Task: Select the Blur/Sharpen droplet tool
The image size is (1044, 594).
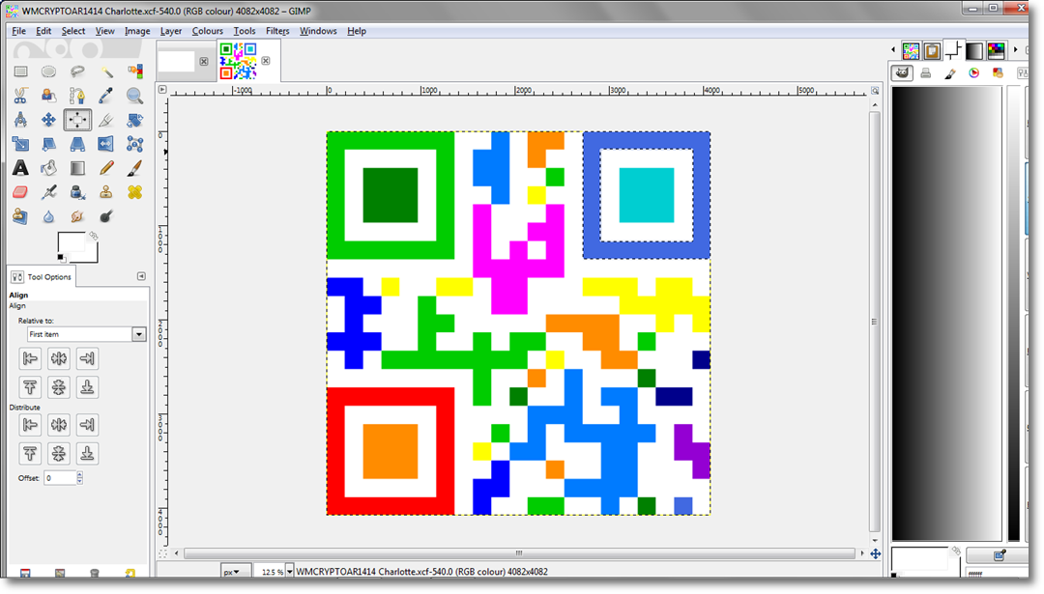Action: click(x=48, y=216)
